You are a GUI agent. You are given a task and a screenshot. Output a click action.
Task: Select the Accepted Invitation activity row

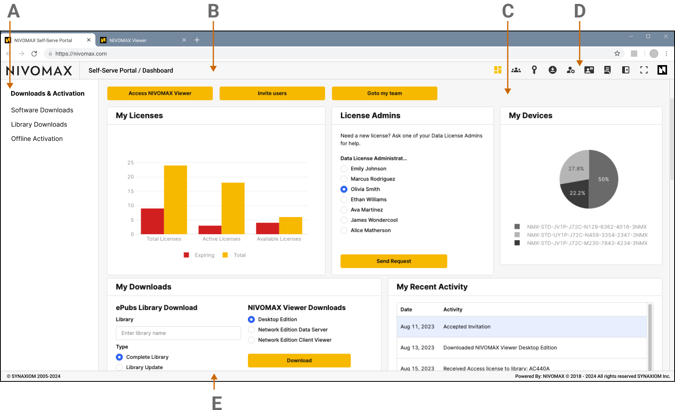(x=522, y=327)
